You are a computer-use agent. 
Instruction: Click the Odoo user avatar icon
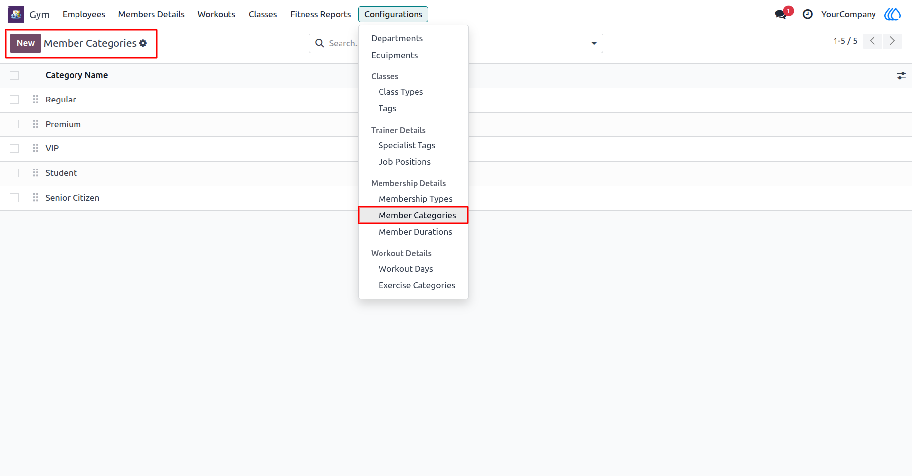coord(892,14)
